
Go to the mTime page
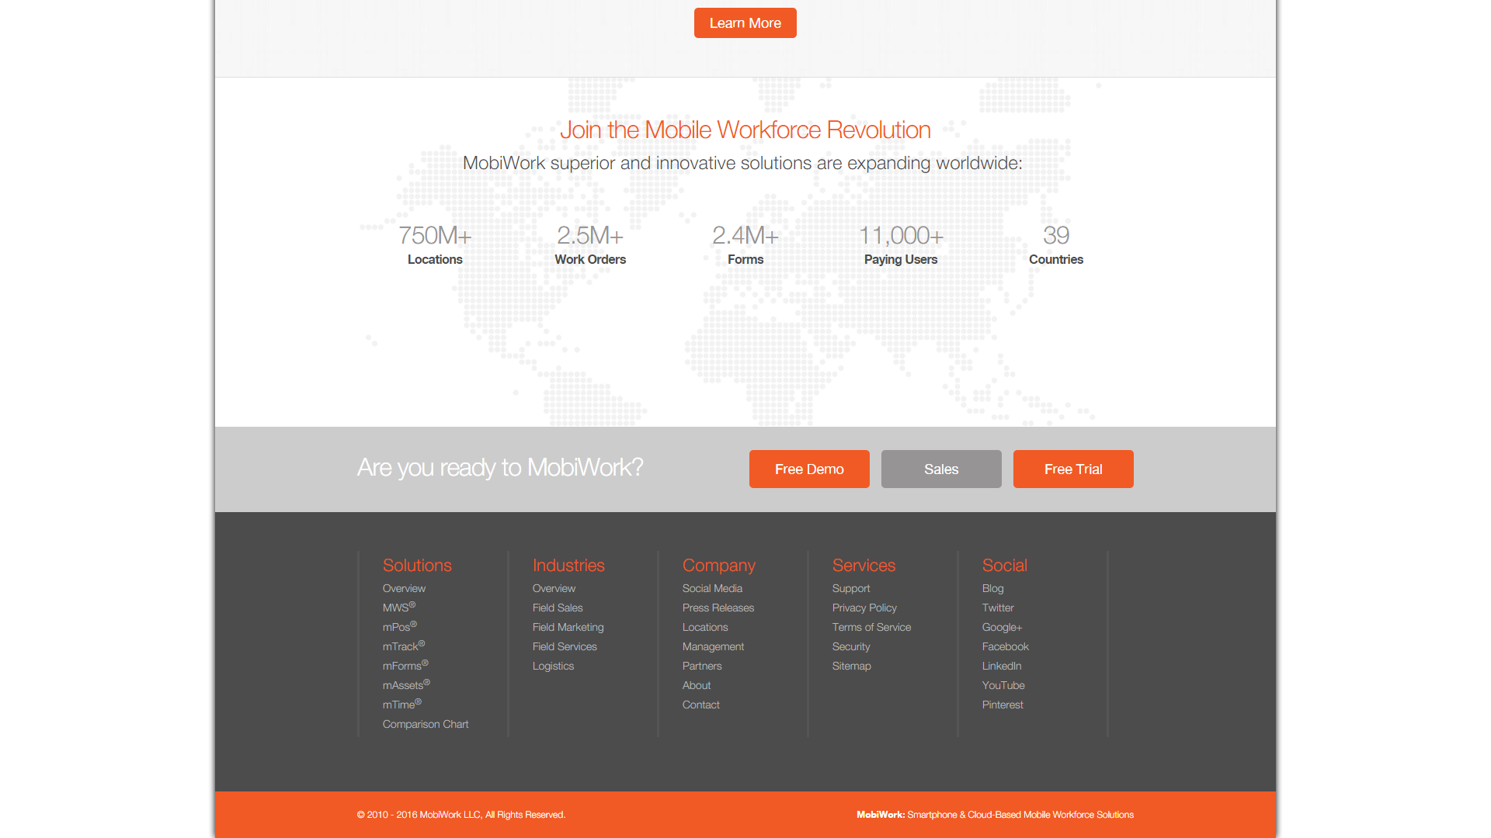point(402,705)
